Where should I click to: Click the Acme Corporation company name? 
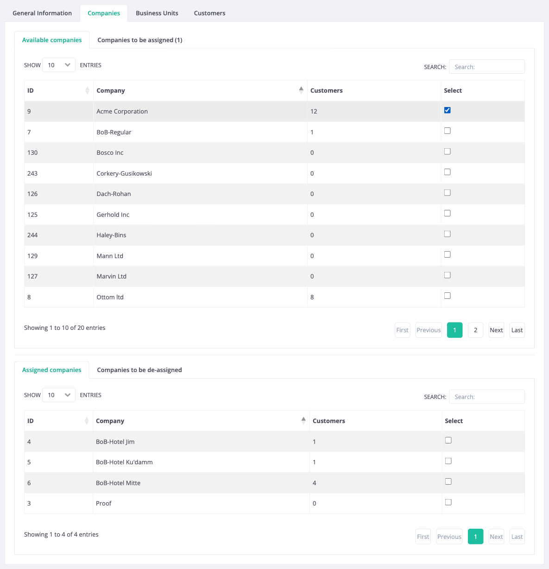[122, 111]
